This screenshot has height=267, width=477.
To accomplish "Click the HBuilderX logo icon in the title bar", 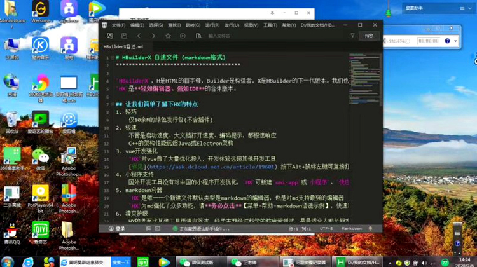I will point(104,25).
